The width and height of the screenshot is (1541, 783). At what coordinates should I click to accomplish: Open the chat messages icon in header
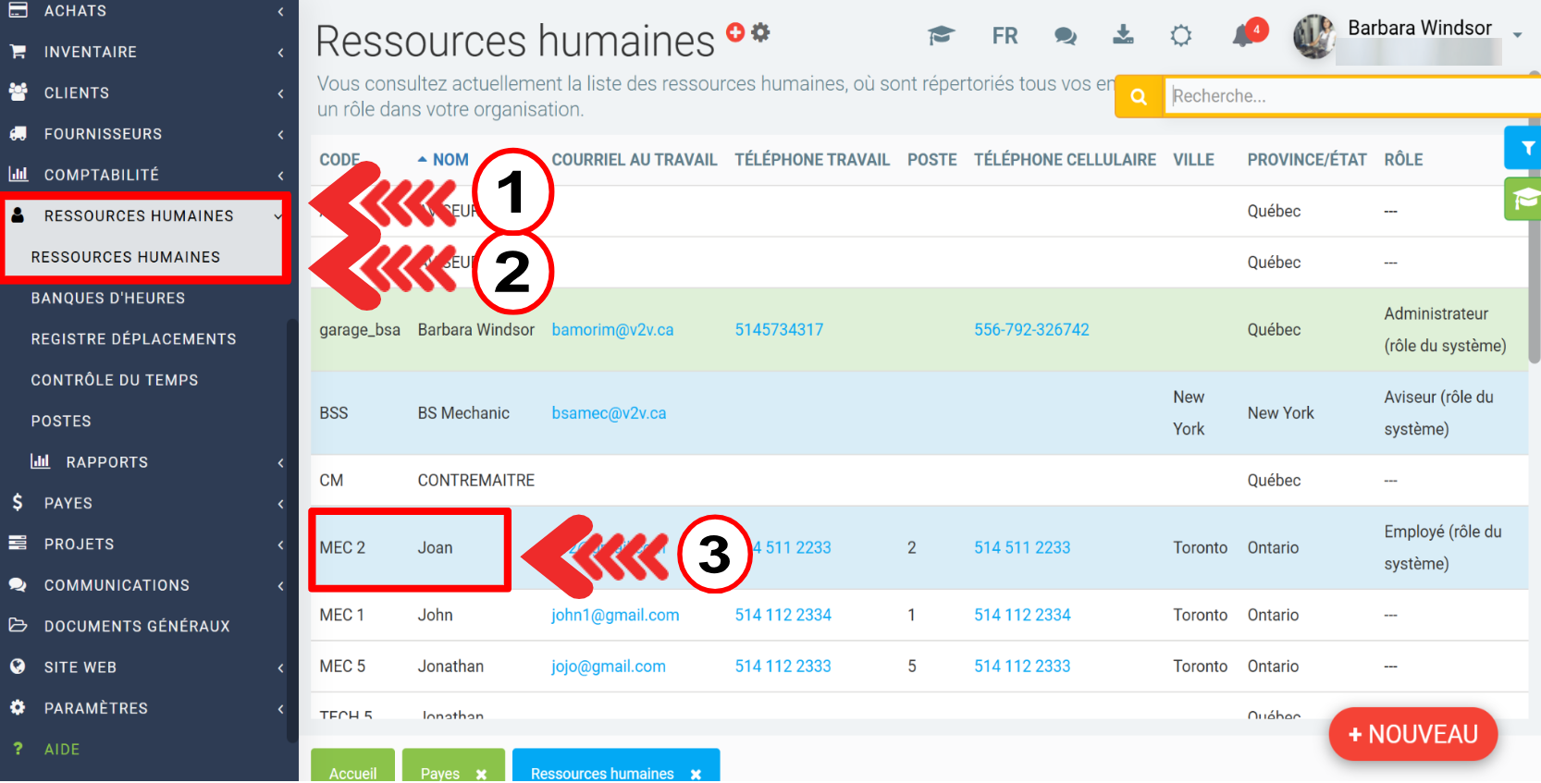[1065, 36]
